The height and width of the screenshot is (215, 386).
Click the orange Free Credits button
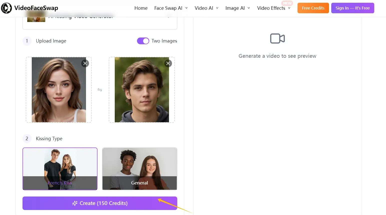313,8
